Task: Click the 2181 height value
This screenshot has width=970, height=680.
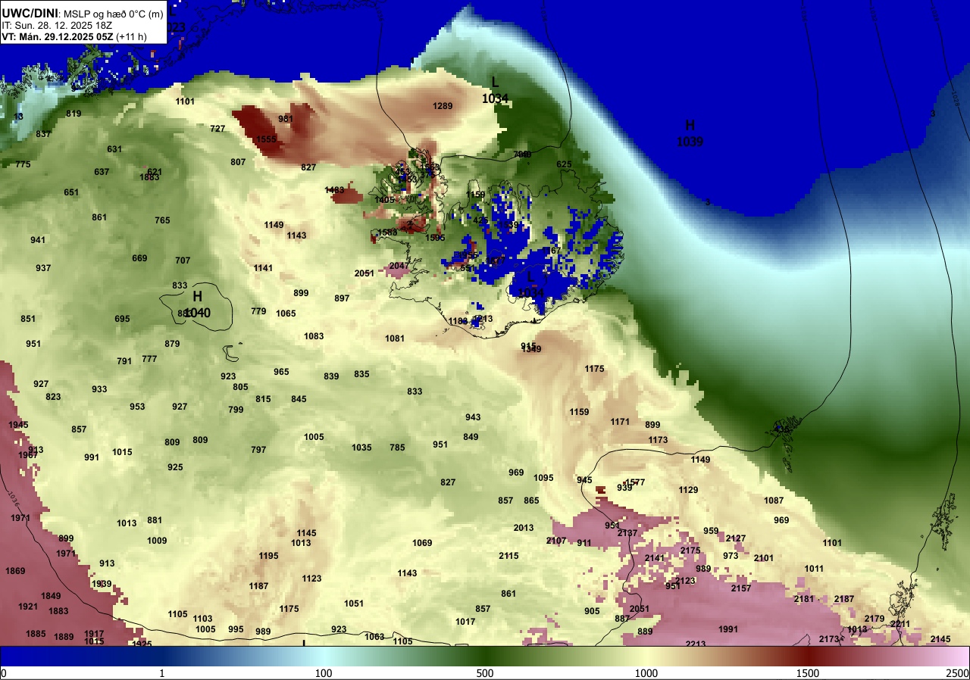Action: [804, 599]
